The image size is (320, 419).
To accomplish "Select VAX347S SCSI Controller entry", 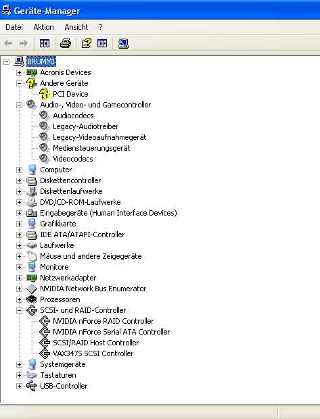I will coord(93,353).
